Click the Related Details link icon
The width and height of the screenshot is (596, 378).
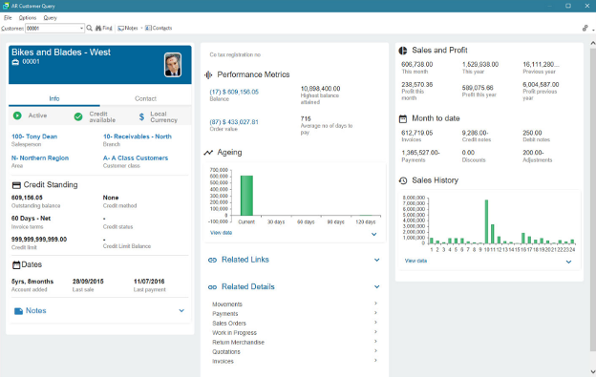coord(212,287)
